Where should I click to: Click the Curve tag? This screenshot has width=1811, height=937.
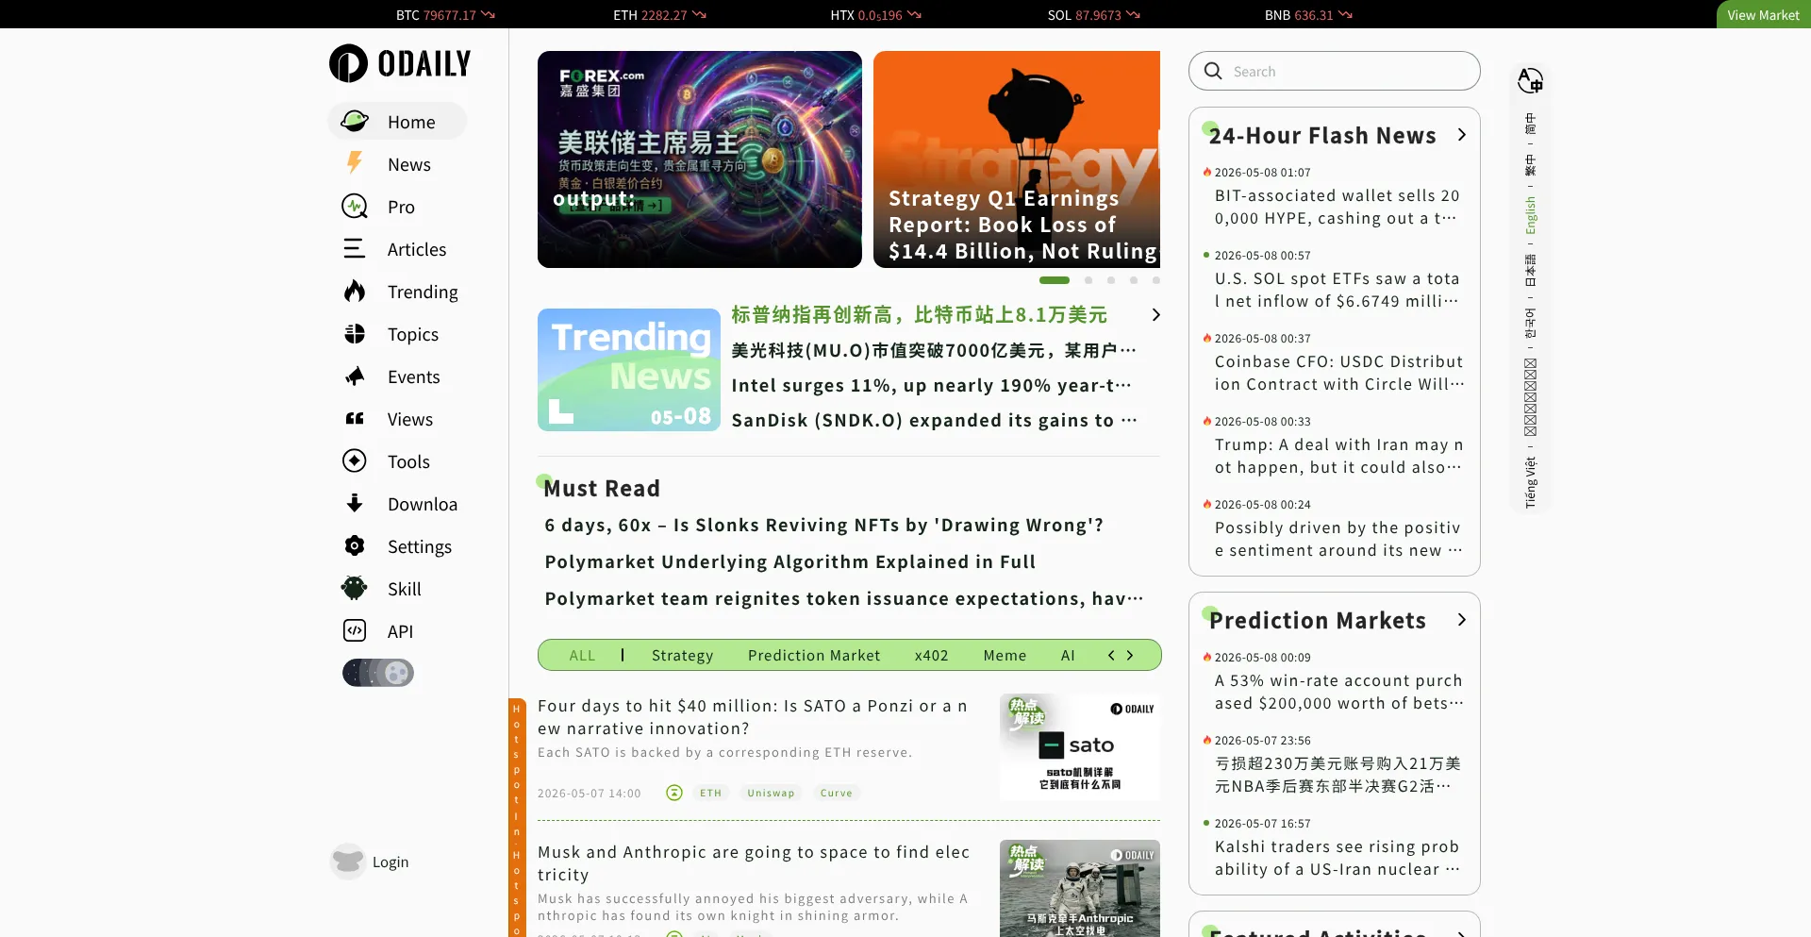pyautogui.click(x=837, y=793)
